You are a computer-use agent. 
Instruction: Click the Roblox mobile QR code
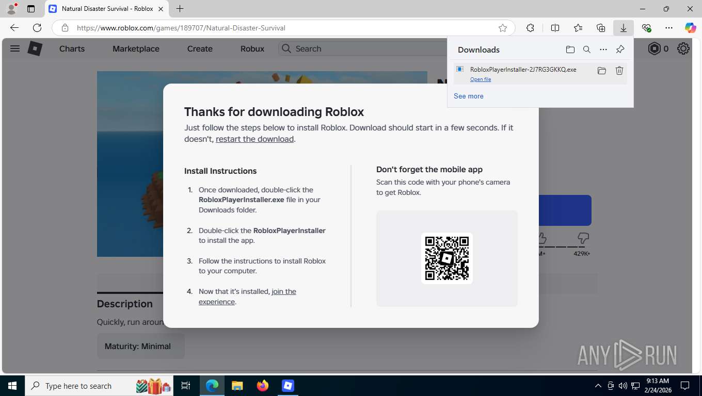pyautogui.click(x=447, y=258)
